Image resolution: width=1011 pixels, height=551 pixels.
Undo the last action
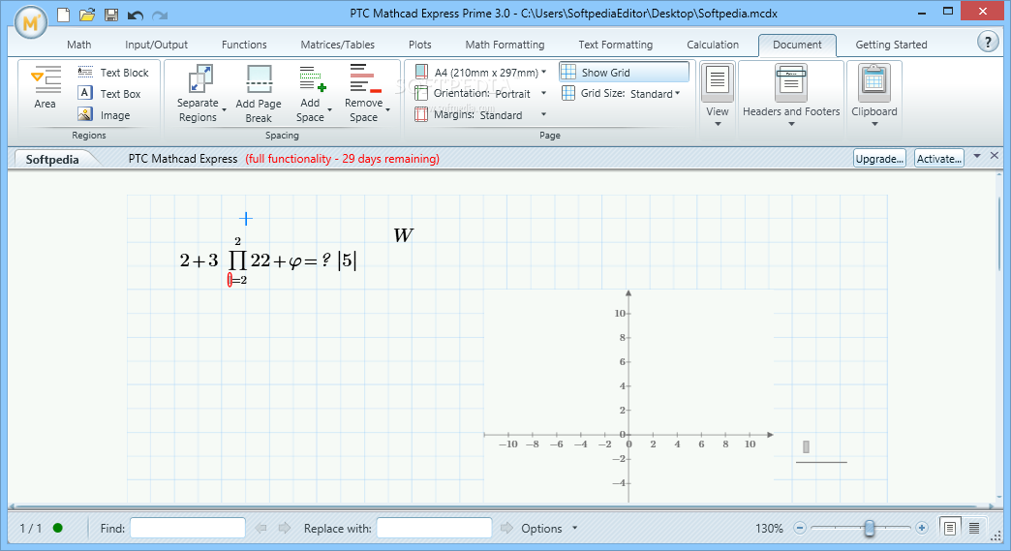pos(136,15)
